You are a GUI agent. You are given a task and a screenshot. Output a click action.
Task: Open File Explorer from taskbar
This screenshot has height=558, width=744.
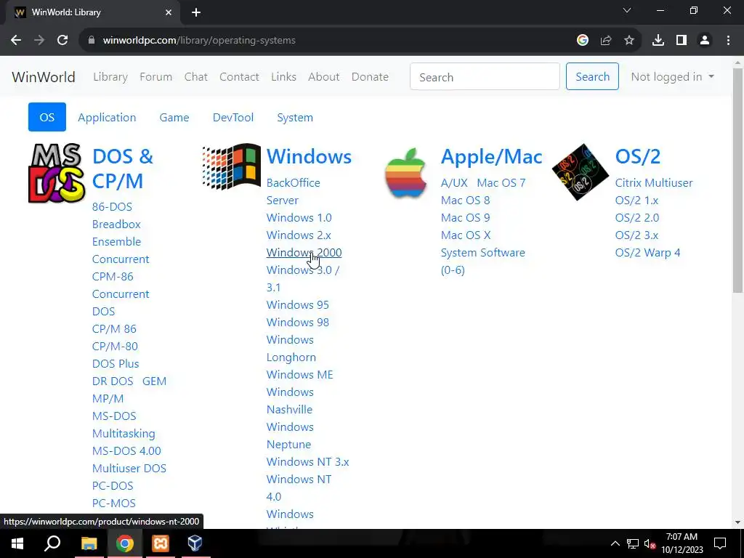tap(89, 543)
